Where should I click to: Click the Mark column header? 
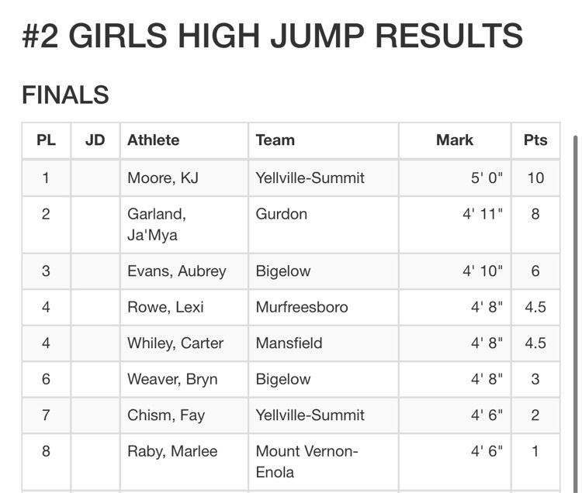455,140
